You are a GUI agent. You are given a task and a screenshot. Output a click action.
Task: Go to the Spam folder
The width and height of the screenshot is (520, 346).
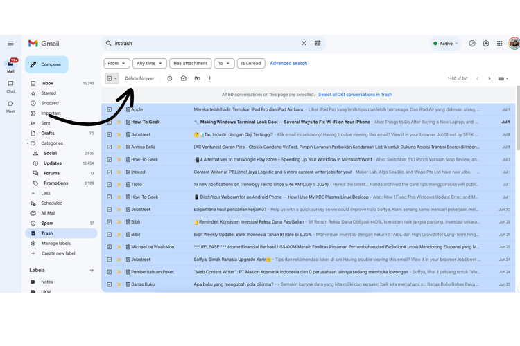point(47,223)
